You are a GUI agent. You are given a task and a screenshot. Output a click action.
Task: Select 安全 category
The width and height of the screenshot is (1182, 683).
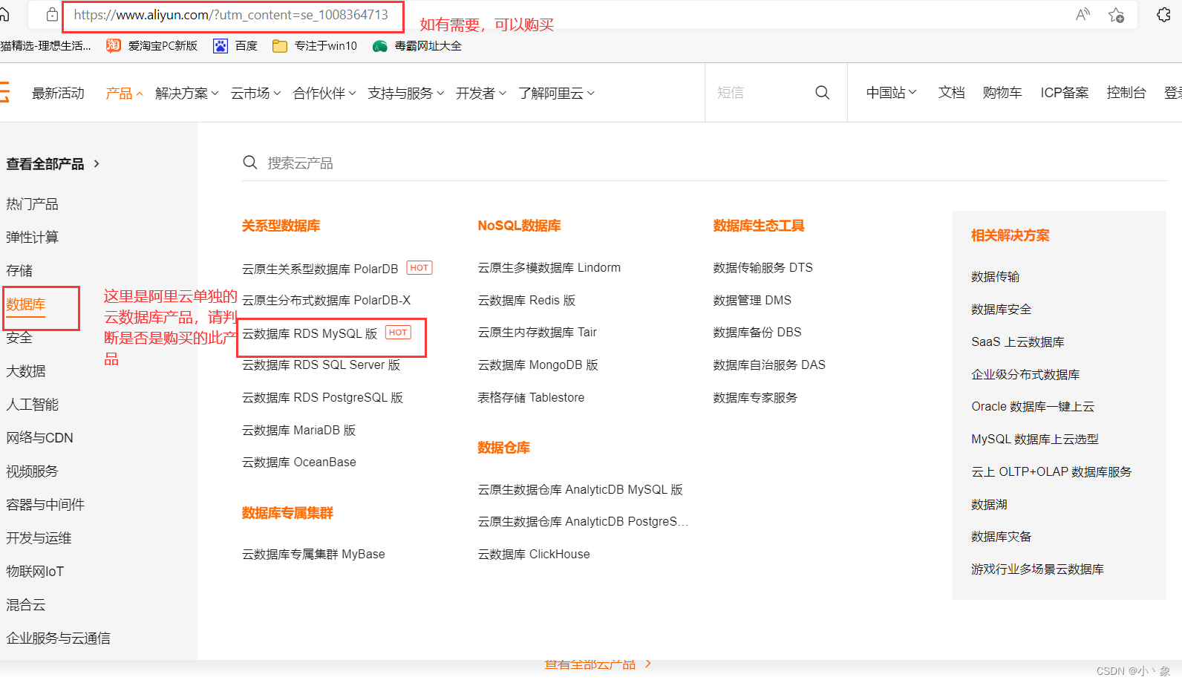[19, 338]
